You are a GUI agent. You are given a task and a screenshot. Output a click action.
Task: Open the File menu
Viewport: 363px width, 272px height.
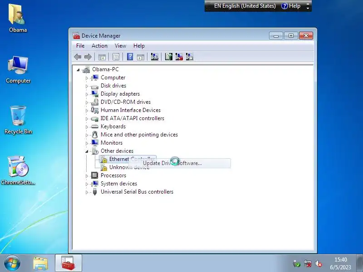tap(80, 46)
